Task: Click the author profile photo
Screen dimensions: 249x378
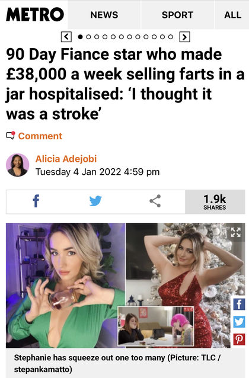Action: 18,165
